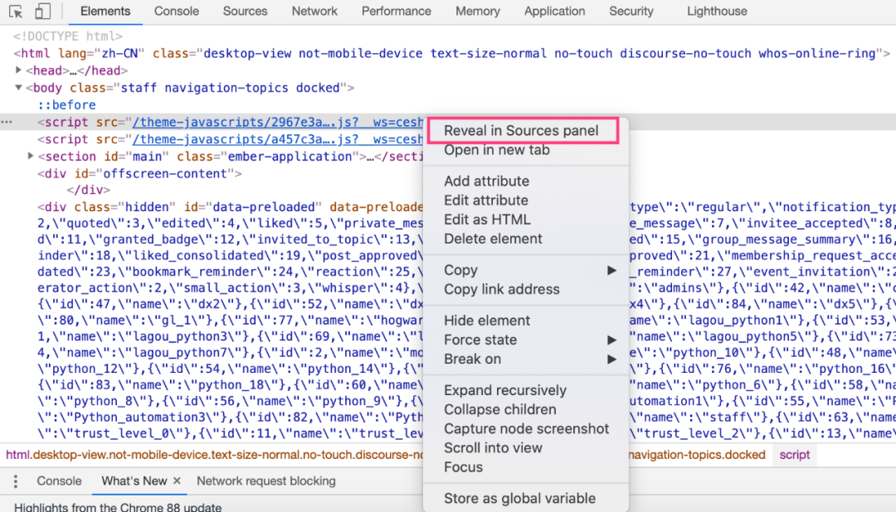The image size is (896, 512).
Task: Select Capture node screenshot menu entry
Action: pyautogui.click(x=526, y=428)
